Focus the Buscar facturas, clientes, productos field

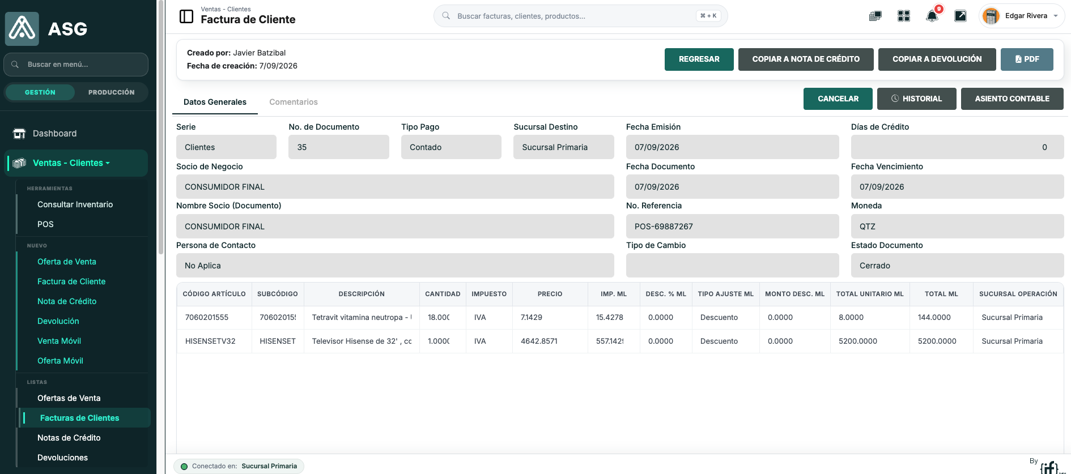pyautogui.click(x=581, y=16)
